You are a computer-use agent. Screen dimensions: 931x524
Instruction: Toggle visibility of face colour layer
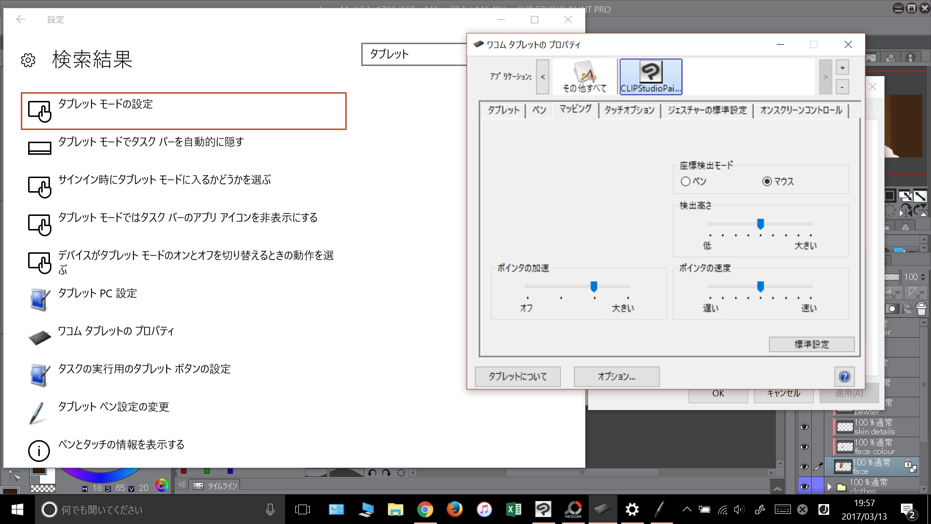coord(804,447)
